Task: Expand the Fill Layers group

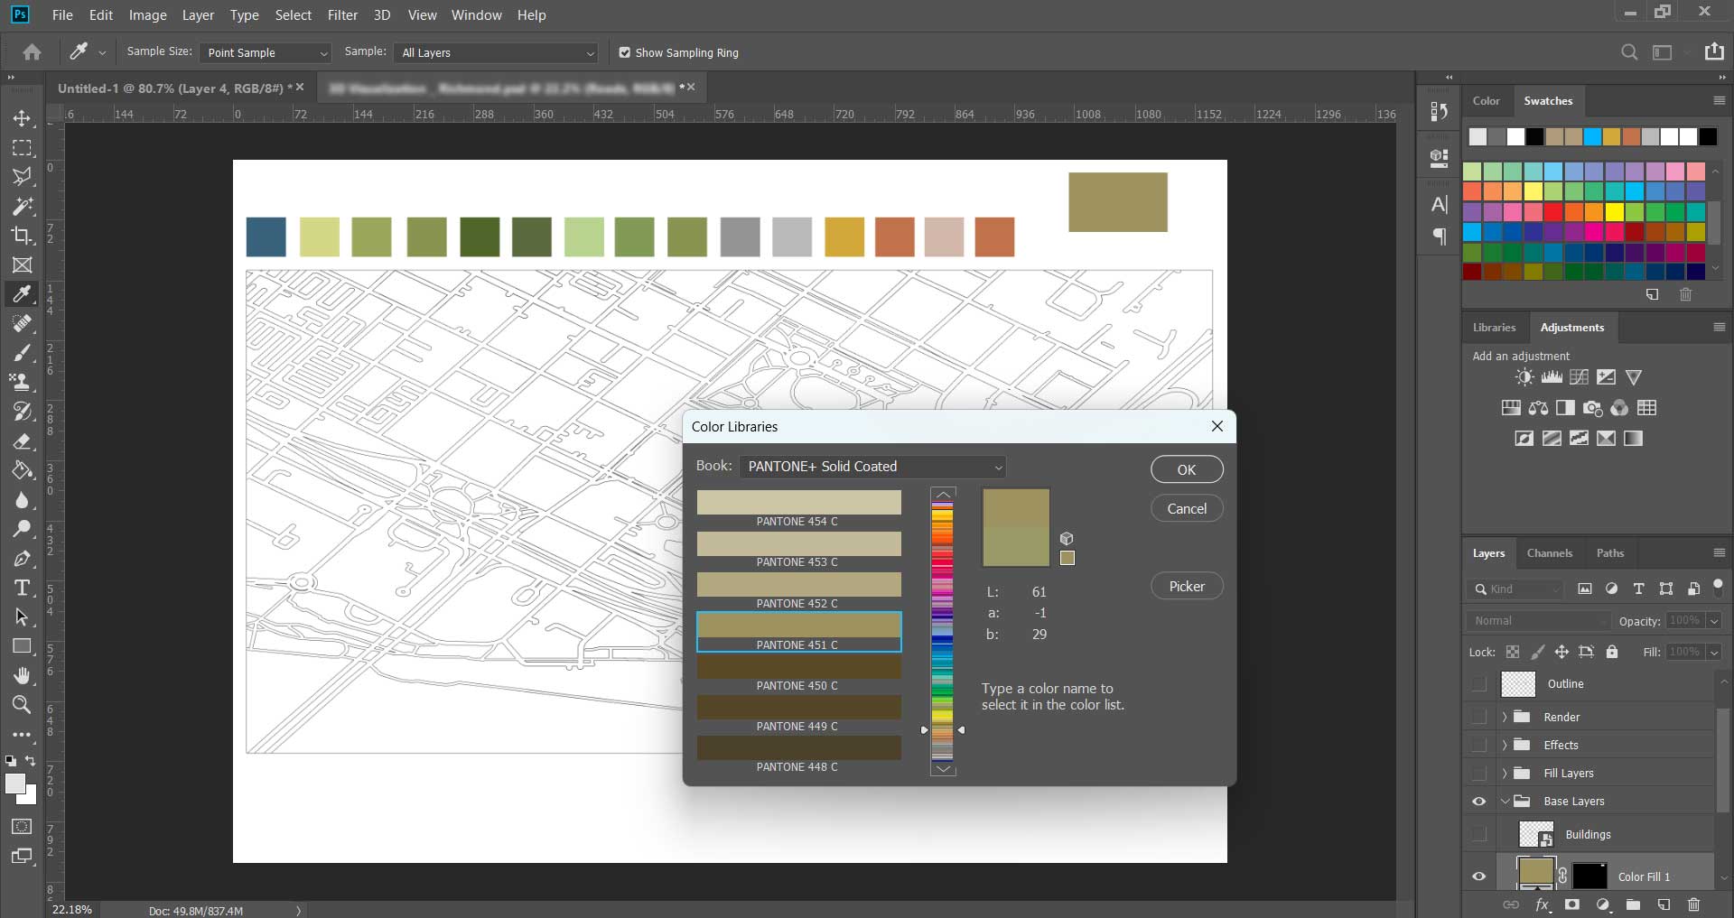Action: pos(1505,774)
